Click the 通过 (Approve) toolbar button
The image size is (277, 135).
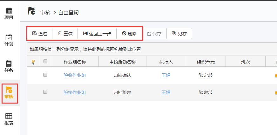click(40, 34)
